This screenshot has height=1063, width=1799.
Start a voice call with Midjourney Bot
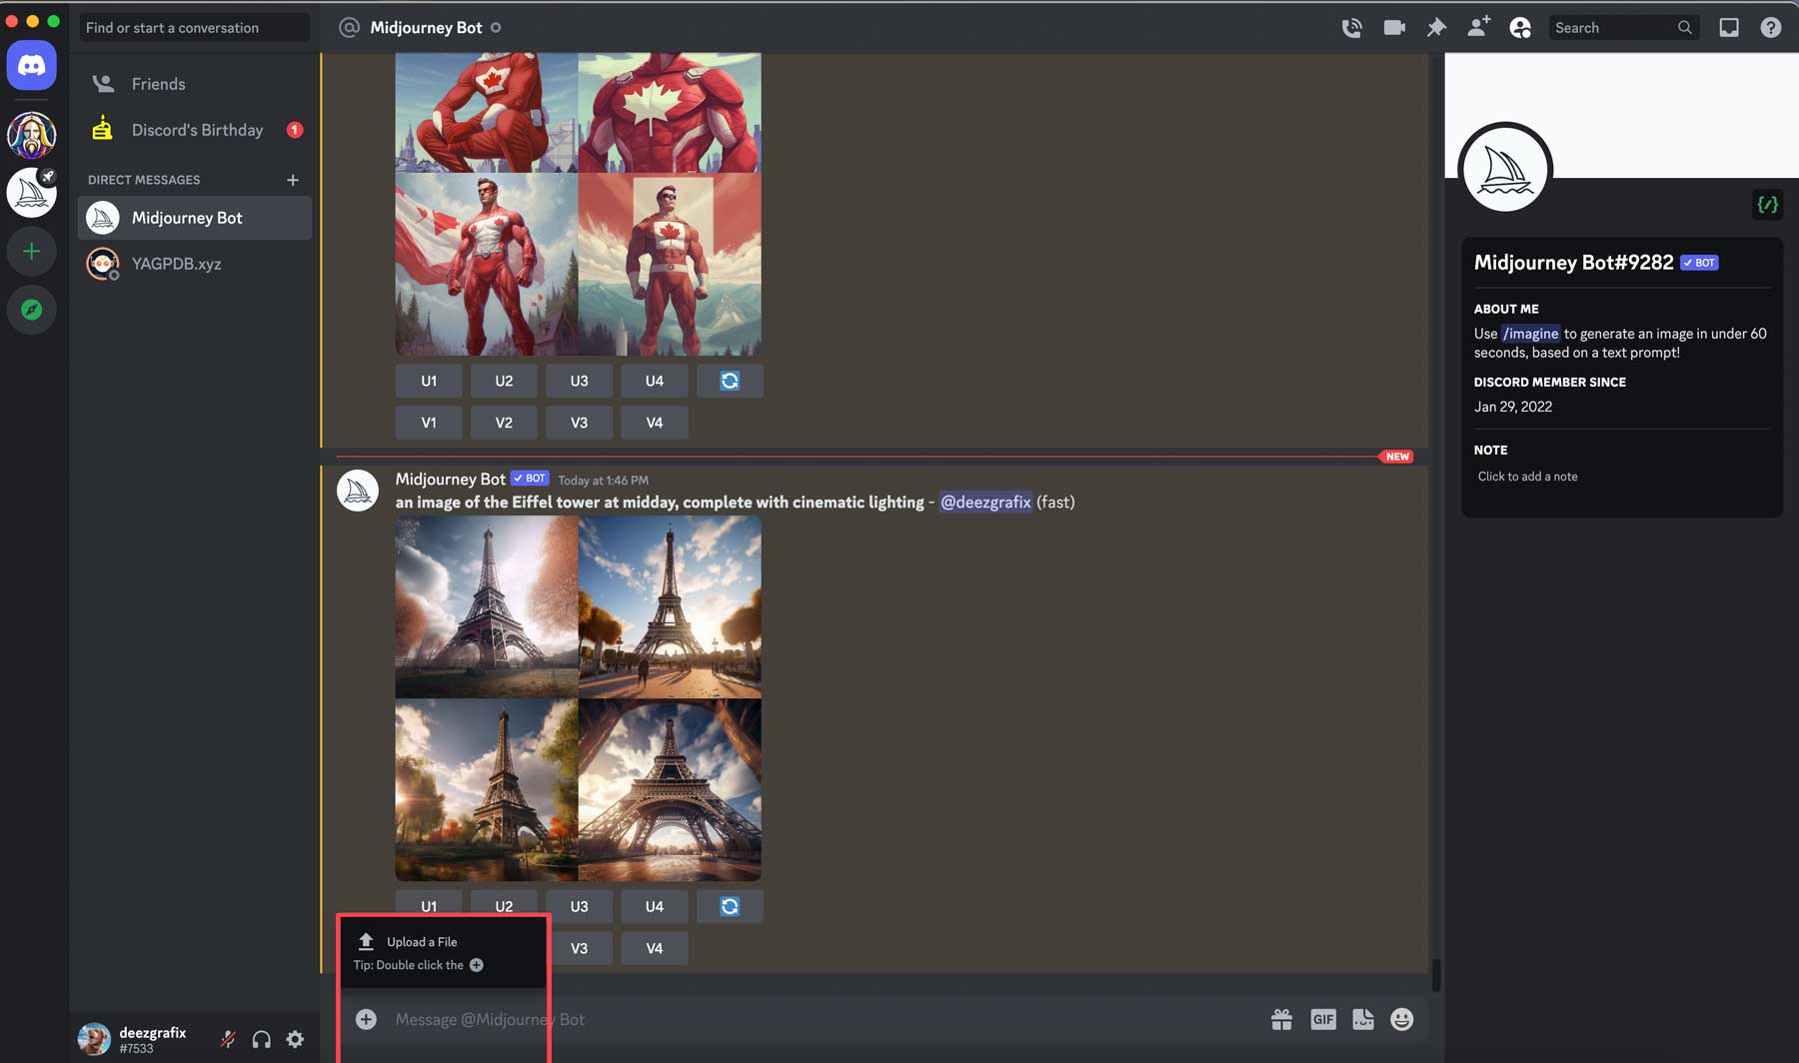(x=1351, y=27)
